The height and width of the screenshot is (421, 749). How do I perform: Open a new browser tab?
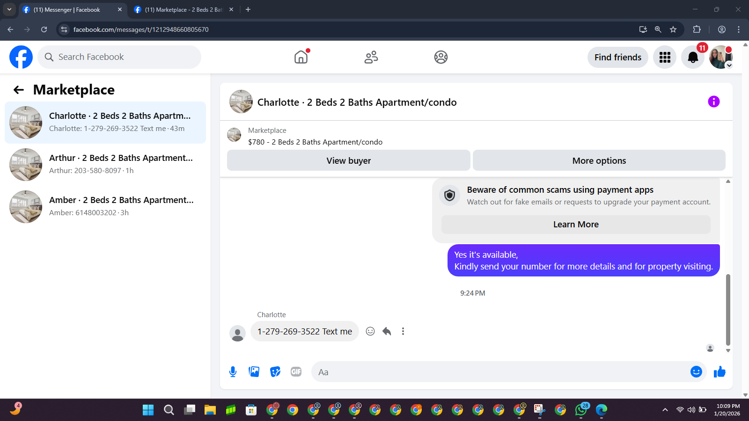click(x=248, y=9)
